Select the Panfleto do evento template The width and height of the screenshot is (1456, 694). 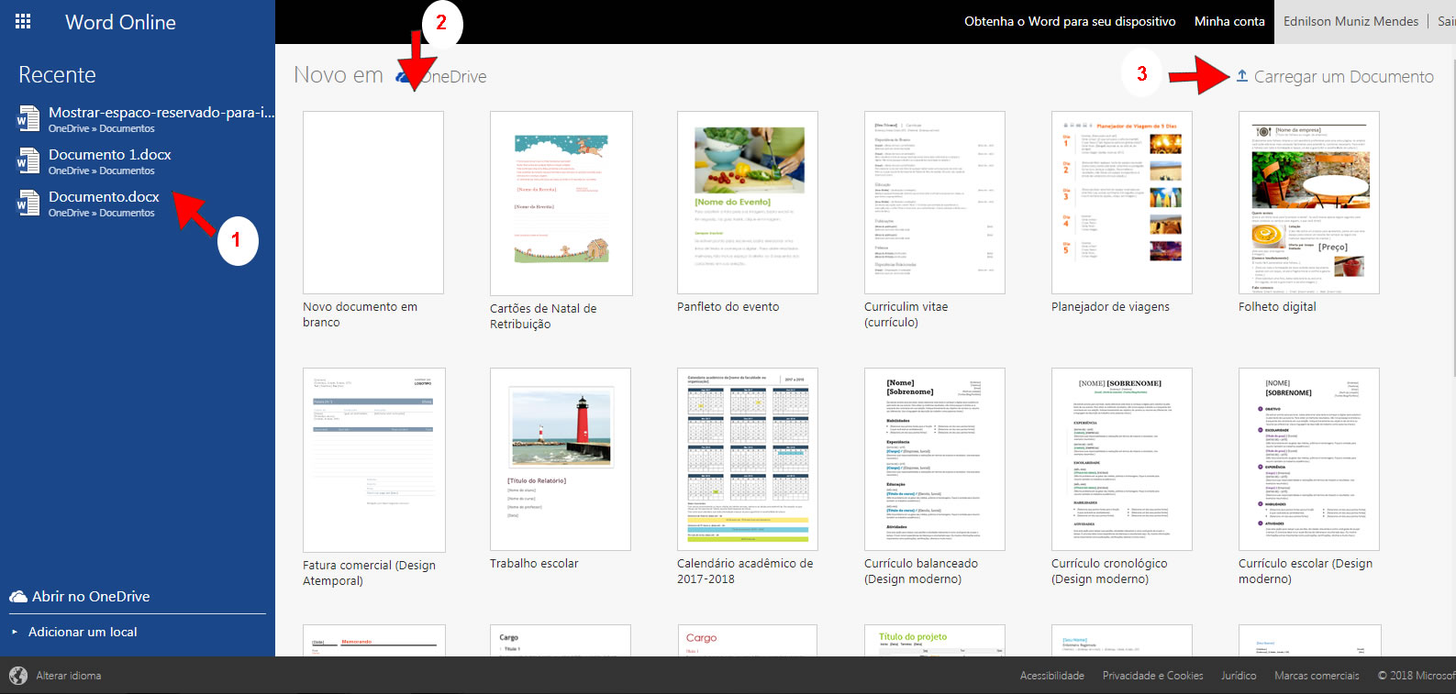coord(748,203)
